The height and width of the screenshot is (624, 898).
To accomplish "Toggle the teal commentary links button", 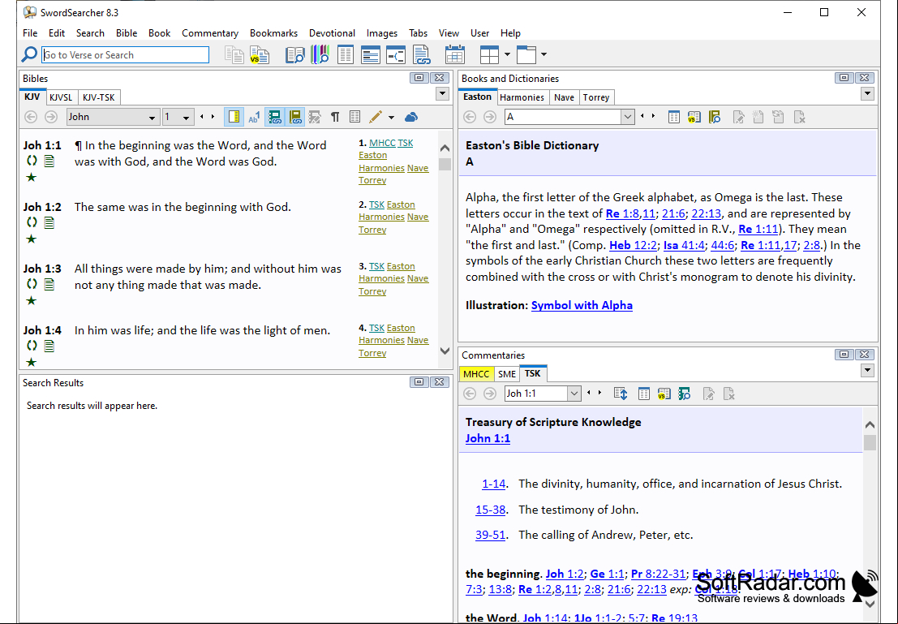I will (x=275, y=117).
